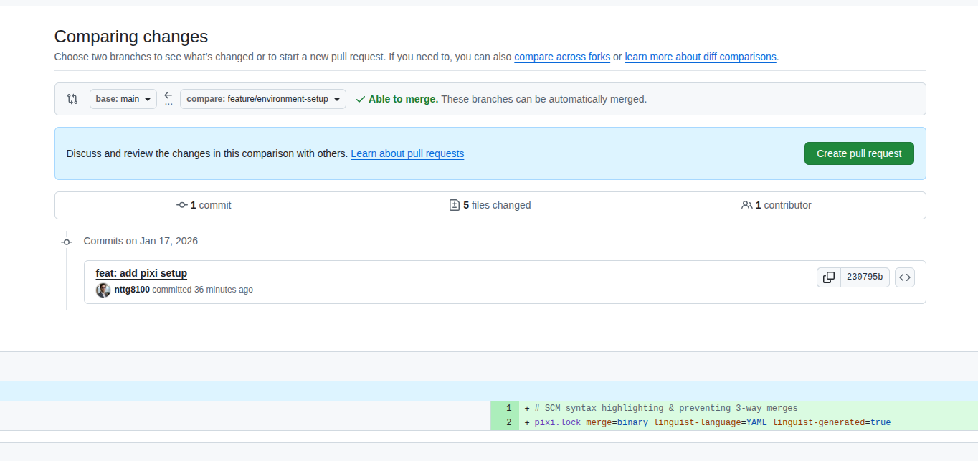Screen dimensions: 978x461
Task: Follow the compare across forks link
Action: (562, 57)
